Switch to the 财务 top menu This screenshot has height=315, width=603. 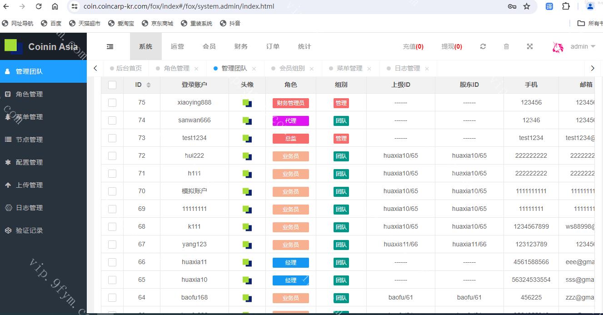click(x=241, y=46)
